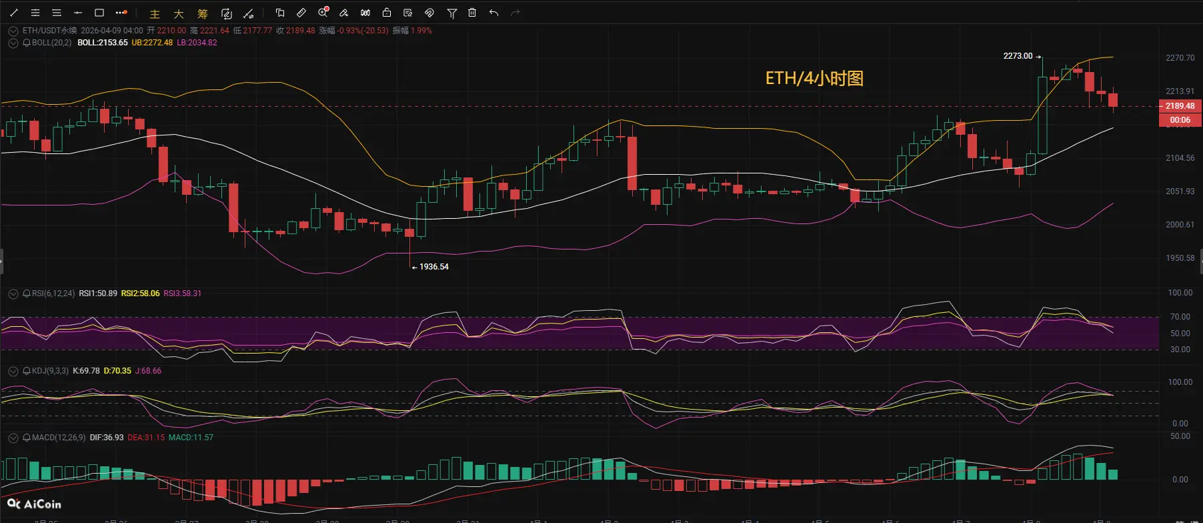Click the trash can delete icon
The width and height of the screenshot is (1203, 523).
472,13
